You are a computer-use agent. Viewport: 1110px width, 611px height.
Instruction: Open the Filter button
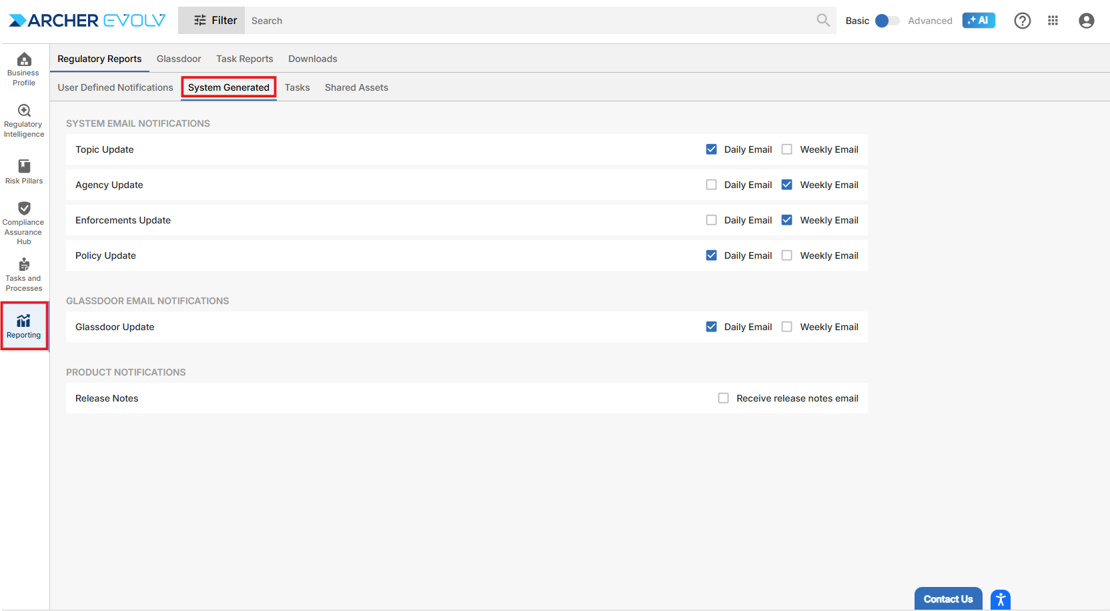(215, 21)
